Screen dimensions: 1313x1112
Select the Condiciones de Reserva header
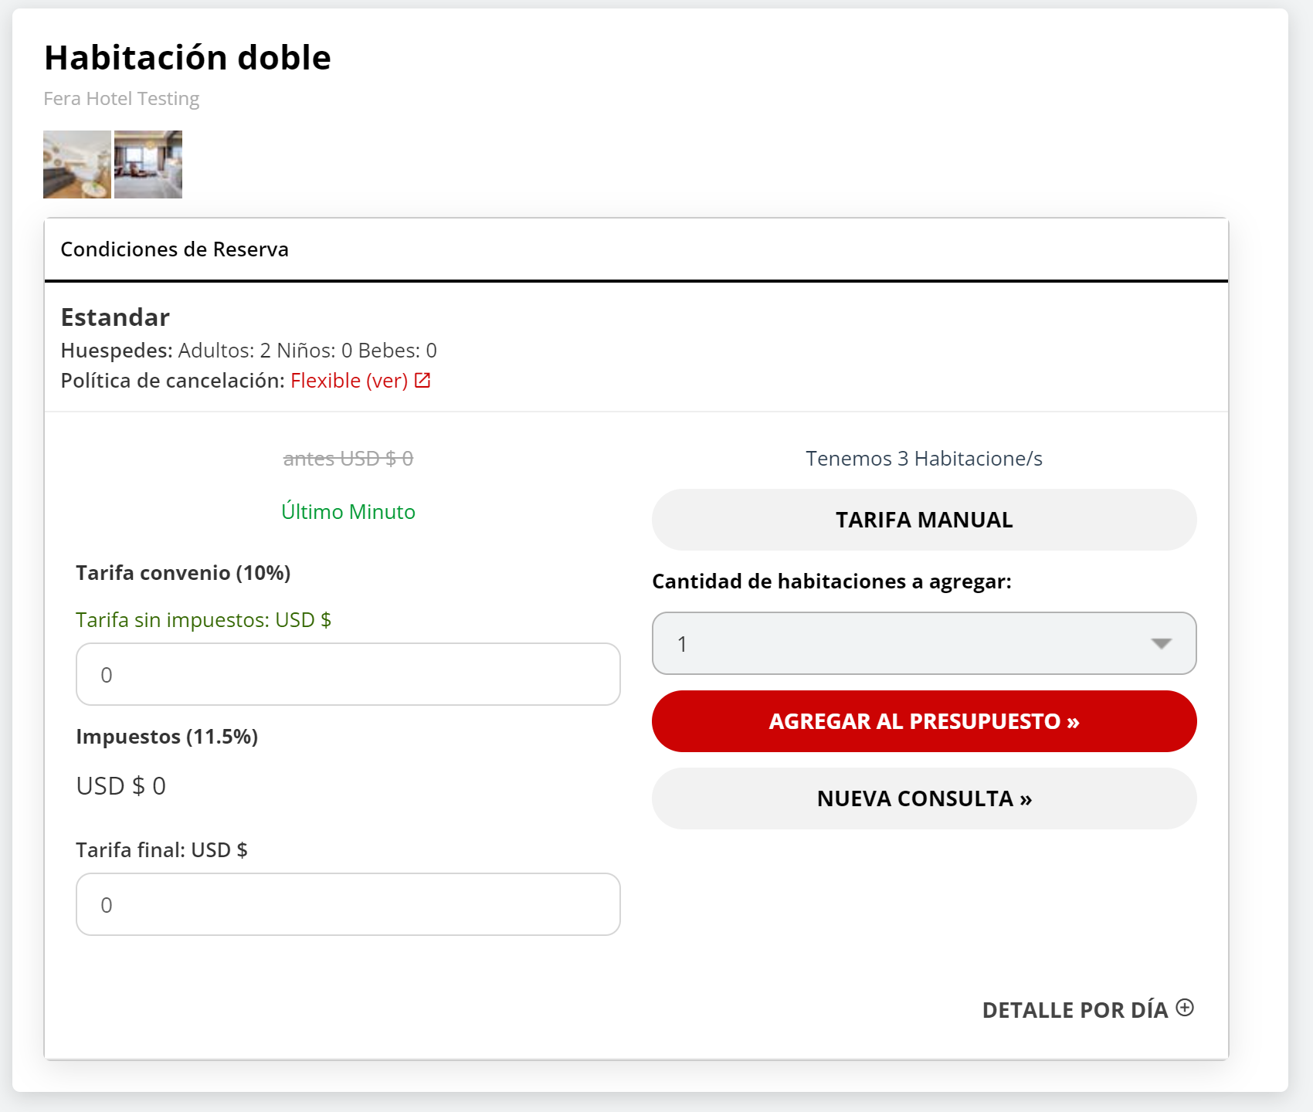point(175,249)
